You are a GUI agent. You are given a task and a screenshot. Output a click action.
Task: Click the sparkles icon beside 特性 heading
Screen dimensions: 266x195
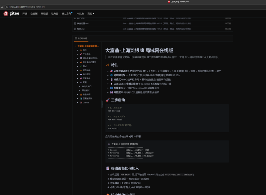click(x=107, y=65)
